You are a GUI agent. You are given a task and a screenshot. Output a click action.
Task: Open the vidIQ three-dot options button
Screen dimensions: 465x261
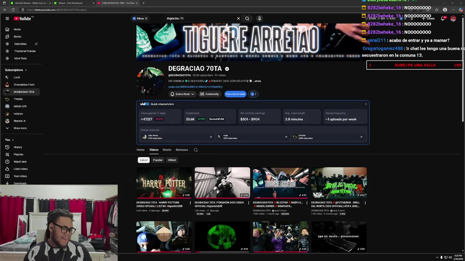tap(253, 94)
